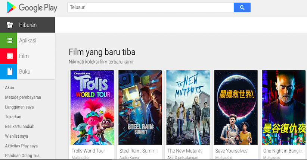Click the Telusuri search field

150,7
